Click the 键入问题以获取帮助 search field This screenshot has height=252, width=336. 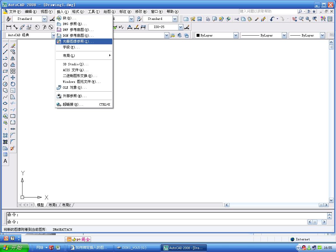[x=268, y=11]
